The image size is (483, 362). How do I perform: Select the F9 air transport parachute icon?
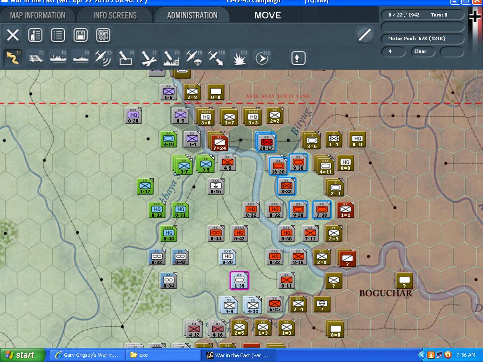coord(194,58)
